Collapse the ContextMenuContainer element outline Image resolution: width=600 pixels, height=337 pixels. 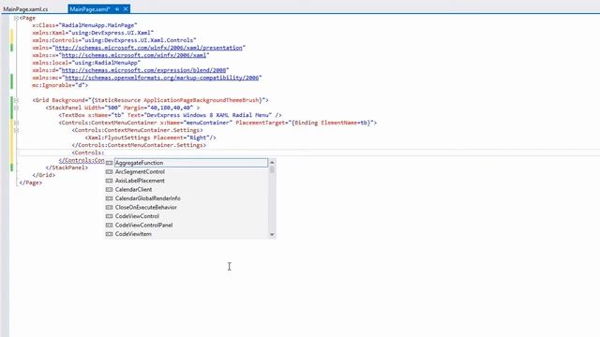(x=16, y=123)
